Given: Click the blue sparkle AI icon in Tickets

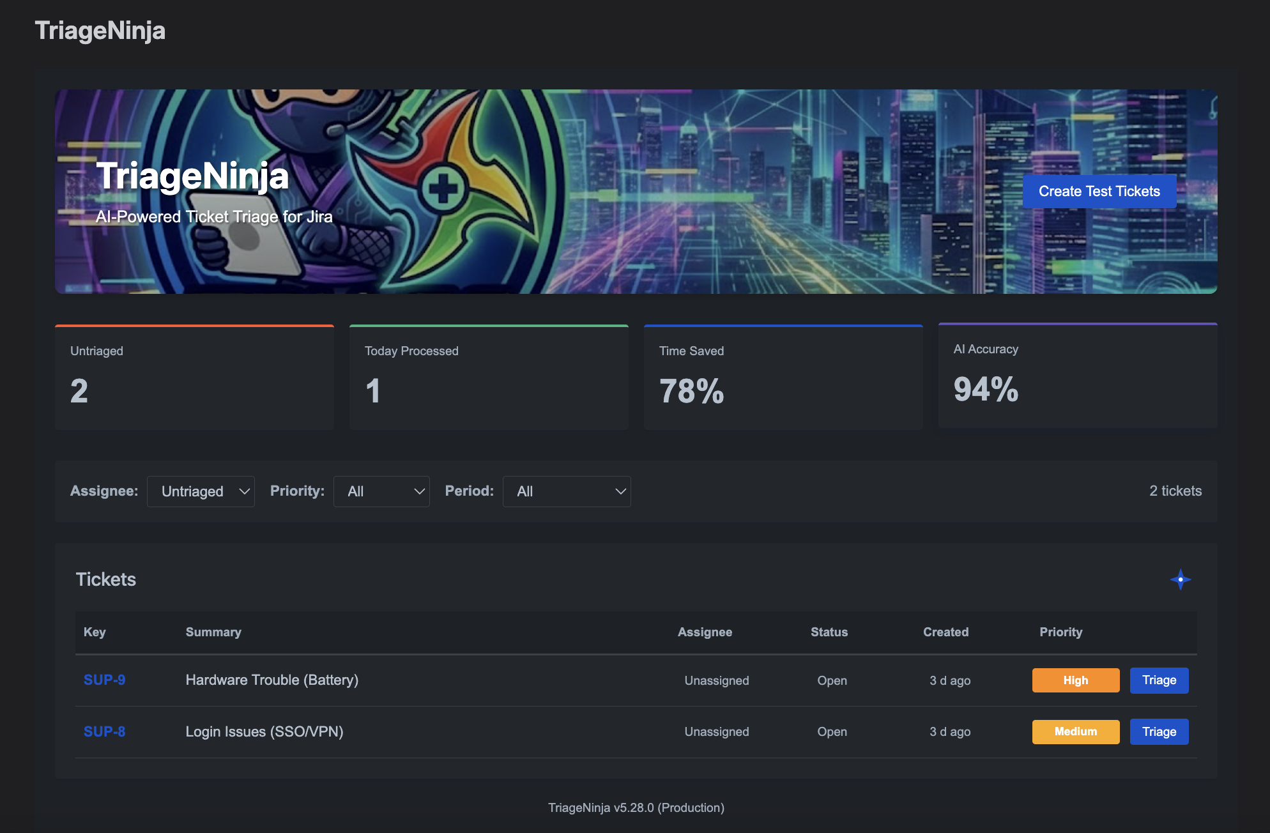Looking at the screenshot, I should (x=1180, y=579).
